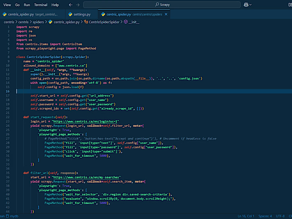
Task: Switch to the settings.py tab
Action: click(x=82, y=14)
